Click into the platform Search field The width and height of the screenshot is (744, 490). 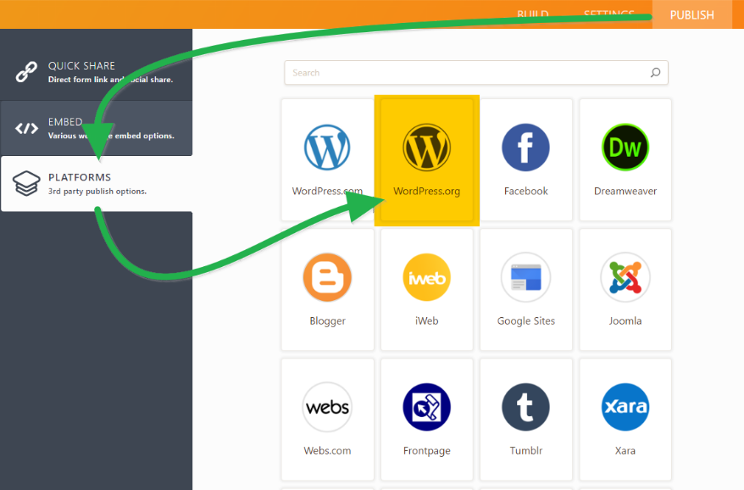tap(466, 73)
